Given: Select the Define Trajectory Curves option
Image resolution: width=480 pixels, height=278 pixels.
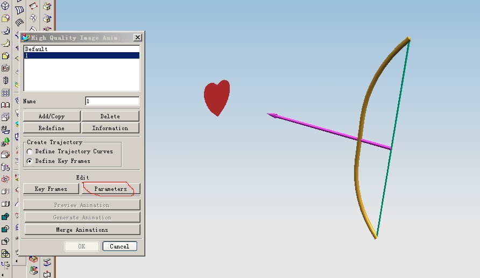Looking at the screenshot, I should 30,152.
